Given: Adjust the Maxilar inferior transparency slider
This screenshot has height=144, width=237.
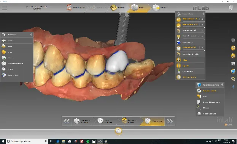Looking at the screenshot, I should [x=194, y=28].
